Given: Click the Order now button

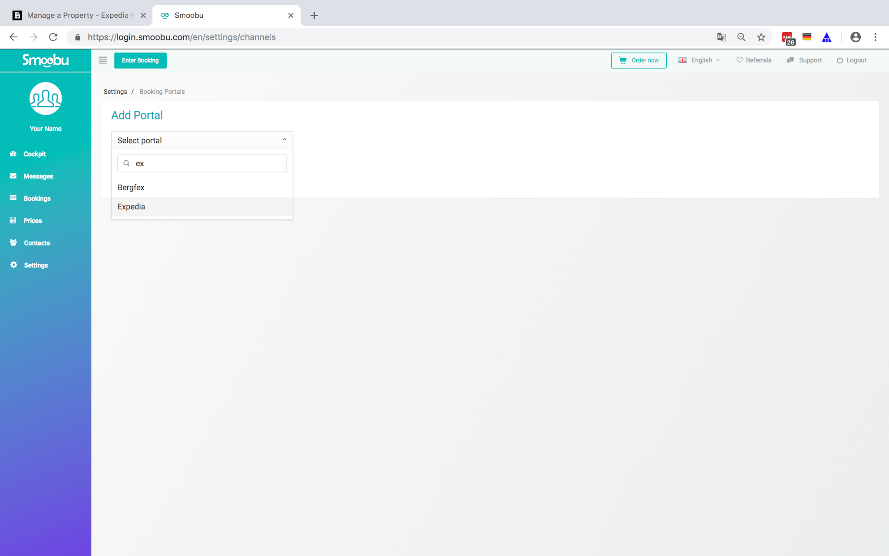Looking at the screenshot, I should point(639,60).
